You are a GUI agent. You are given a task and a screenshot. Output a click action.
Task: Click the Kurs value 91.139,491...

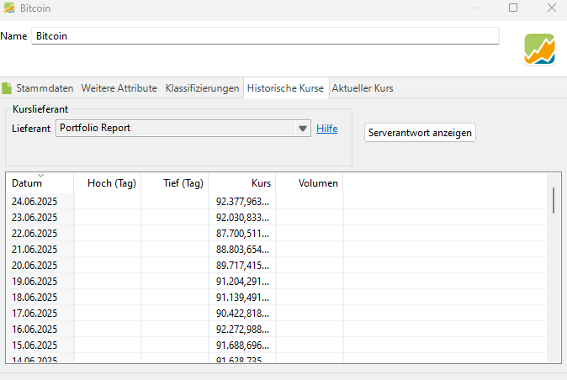[242, 297]
